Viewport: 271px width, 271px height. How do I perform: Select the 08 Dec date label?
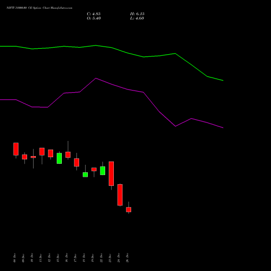15,258
